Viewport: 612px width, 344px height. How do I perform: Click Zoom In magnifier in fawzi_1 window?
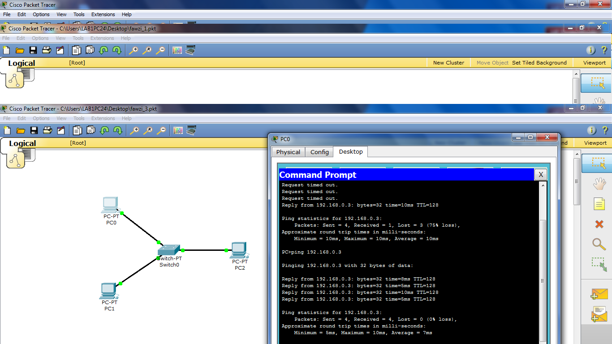click(134, 50)
